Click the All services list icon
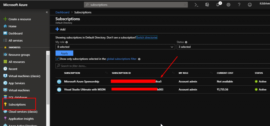270x126 pixels. coord(5,40)
